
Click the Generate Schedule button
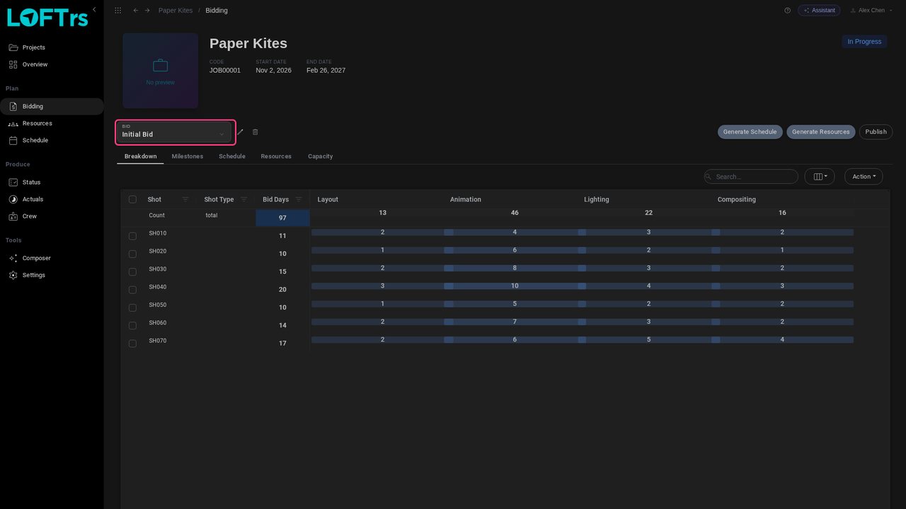coord(750,132)
